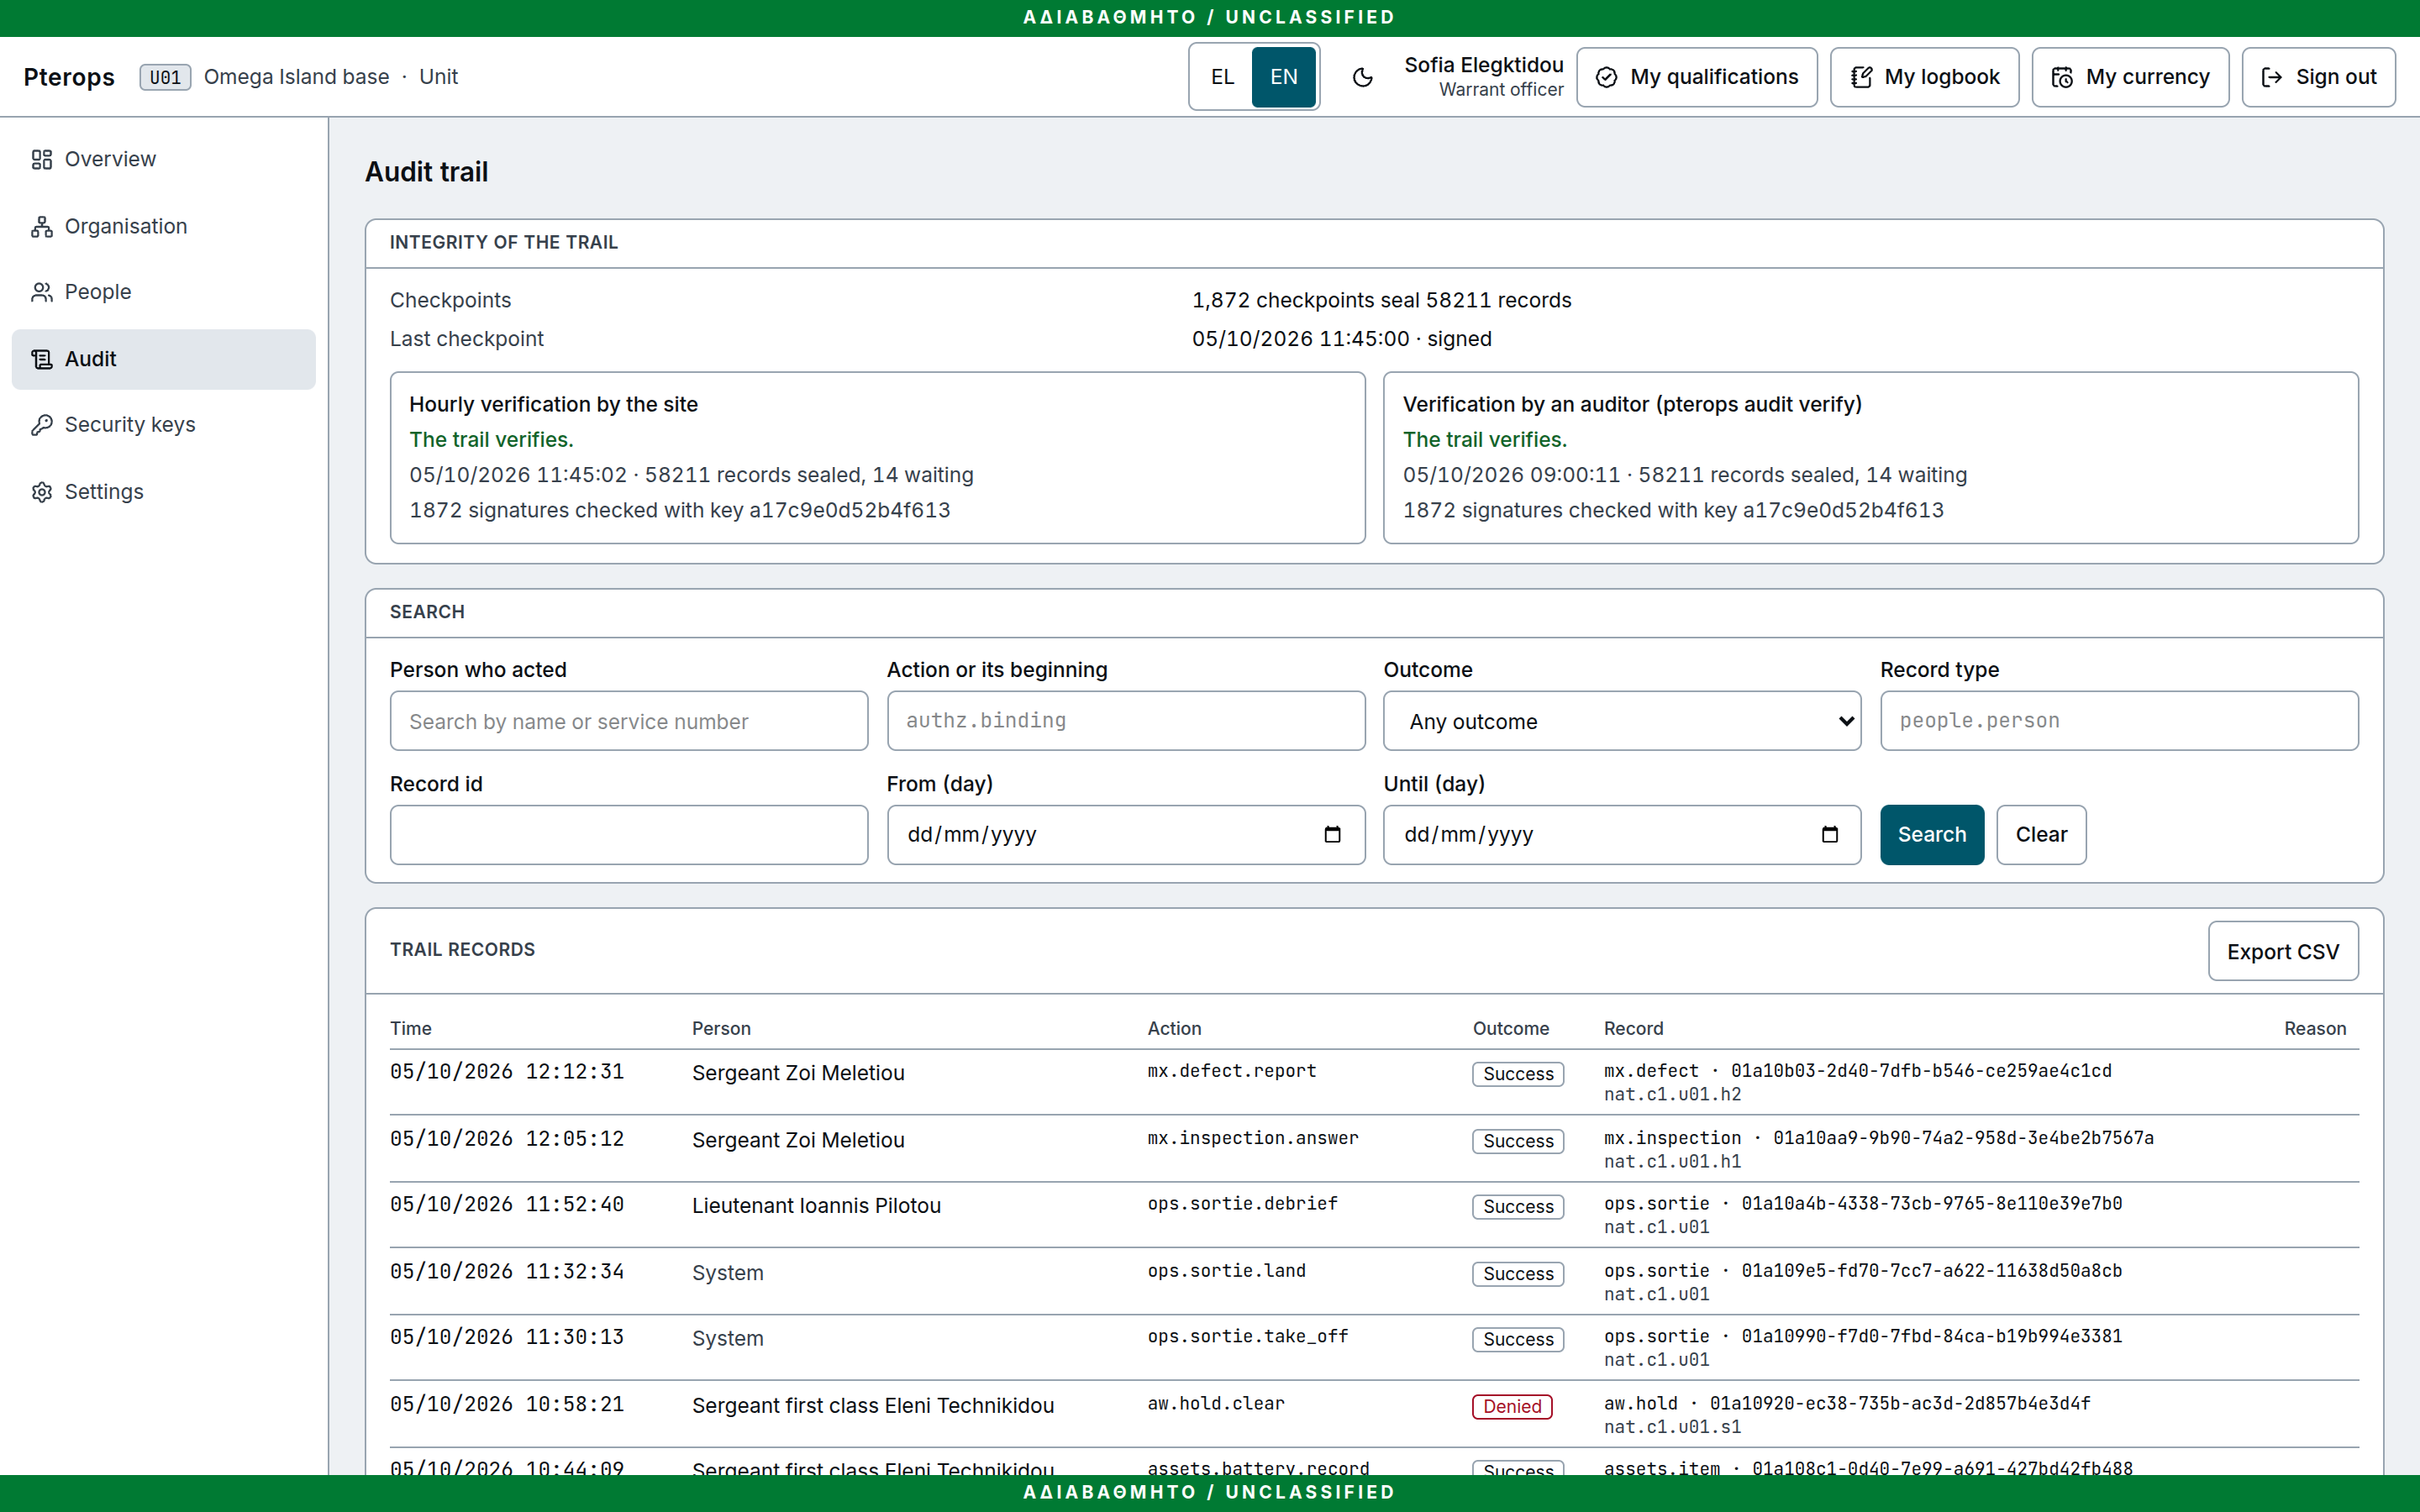This screenshot has height=1512, width=2420.
Task: Open the Settings page
Action: [164, 492]
